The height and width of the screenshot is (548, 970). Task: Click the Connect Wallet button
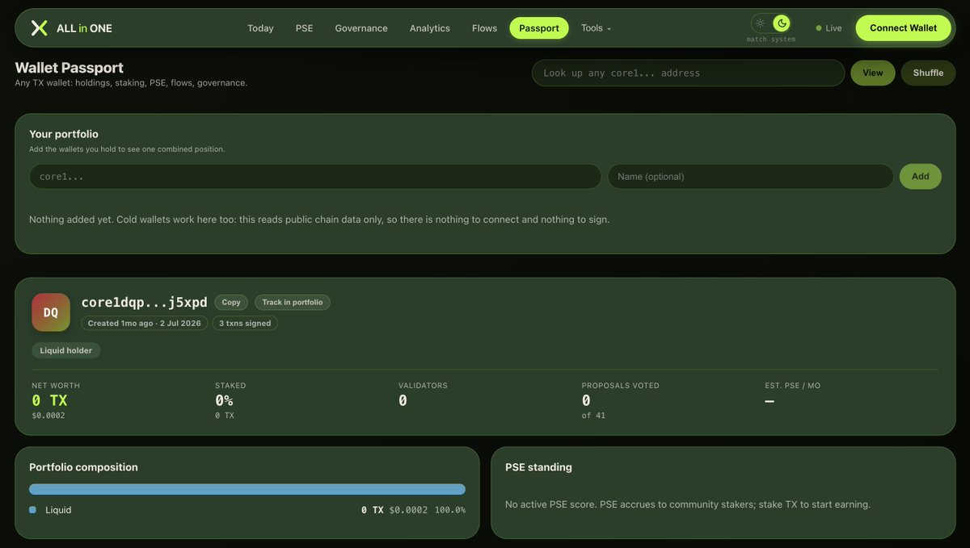pos(904,28)
